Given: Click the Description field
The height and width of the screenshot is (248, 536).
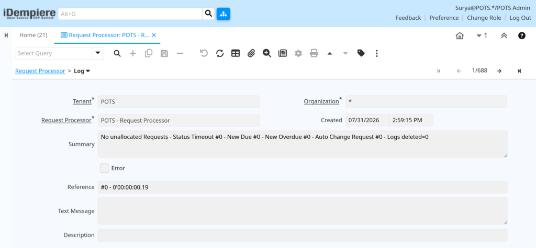Looking at the screenshot, I should [x=303, y=235].
